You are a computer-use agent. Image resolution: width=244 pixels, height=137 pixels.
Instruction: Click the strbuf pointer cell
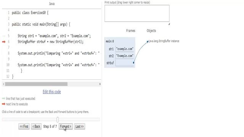tap(125, 63)
